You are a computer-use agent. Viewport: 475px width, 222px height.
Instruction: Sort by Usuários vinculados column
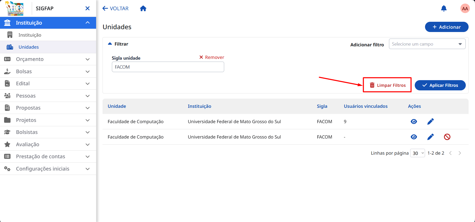tap(366, 106)
